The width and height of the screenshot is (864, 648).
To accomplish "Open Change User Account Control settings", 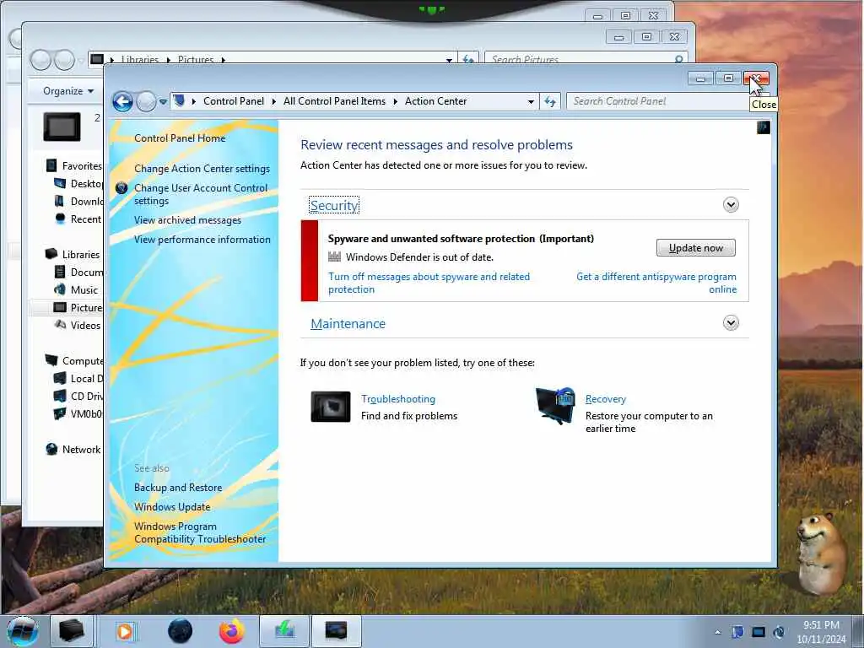I will 201,194.
